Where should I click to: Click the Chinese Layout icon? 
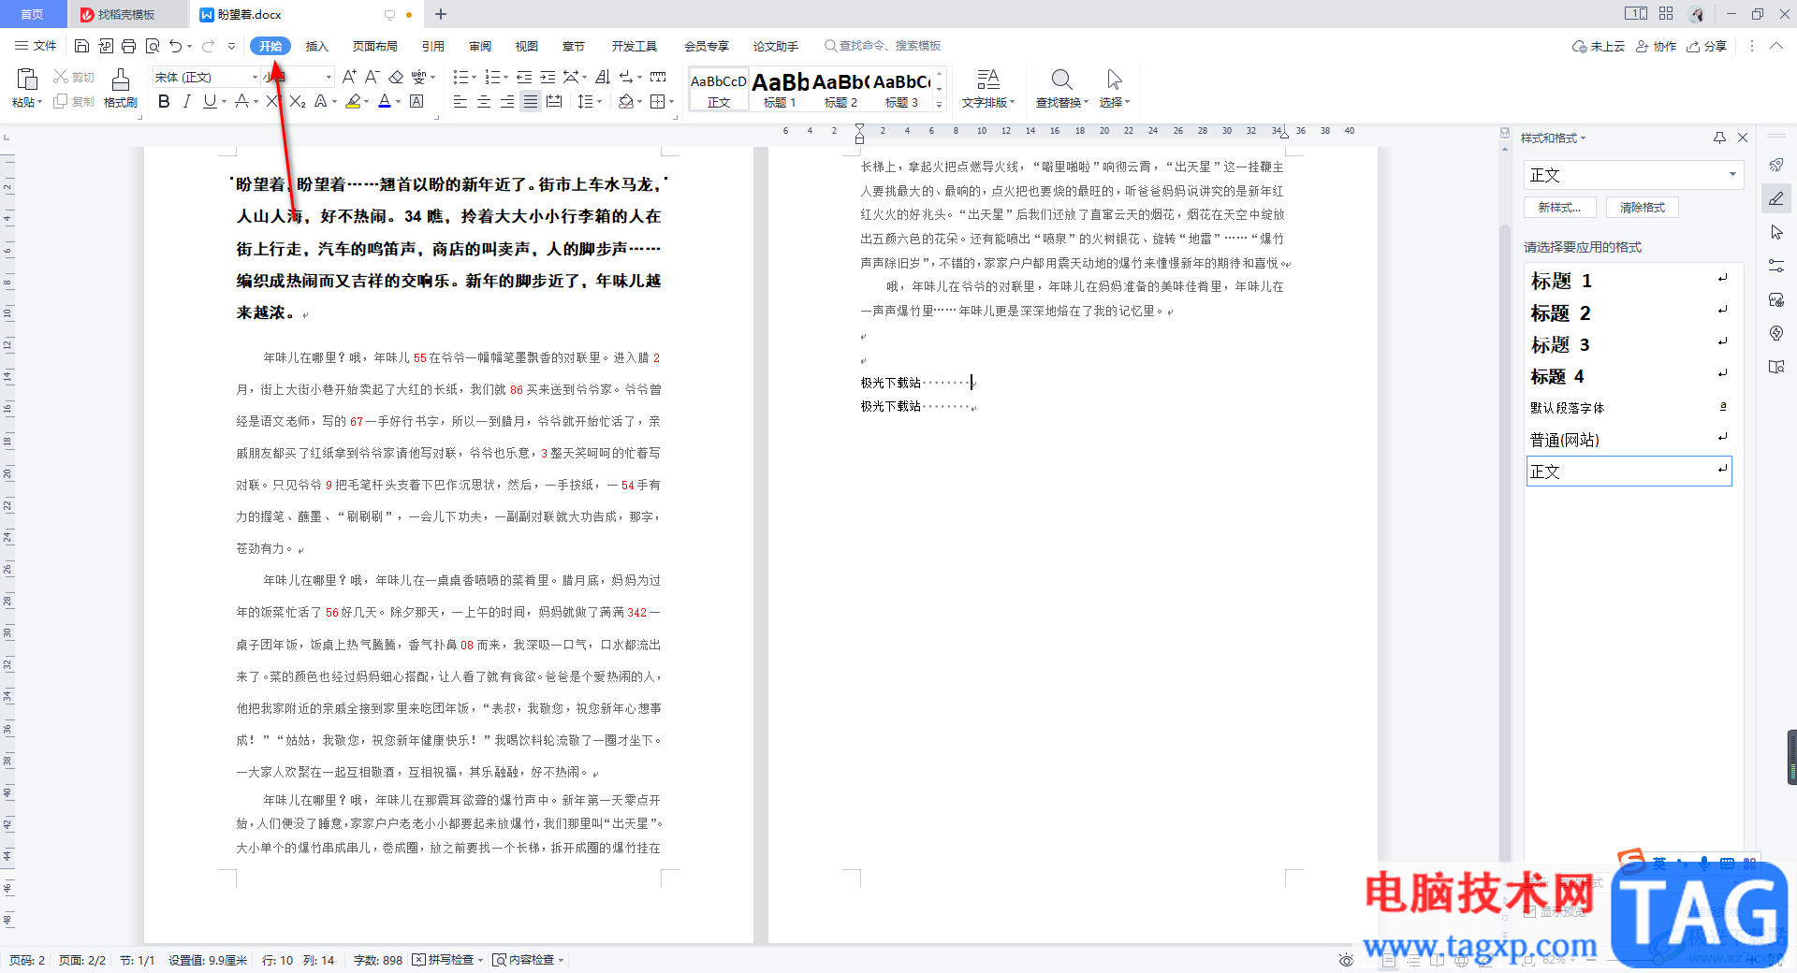pyautogui.click(x=570, y=77)
